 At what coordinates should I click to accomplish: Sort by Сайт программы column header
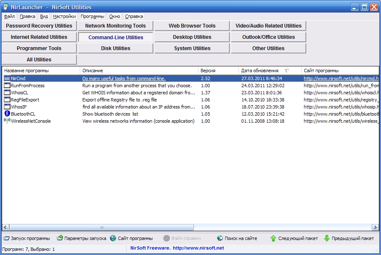point(340,71)
